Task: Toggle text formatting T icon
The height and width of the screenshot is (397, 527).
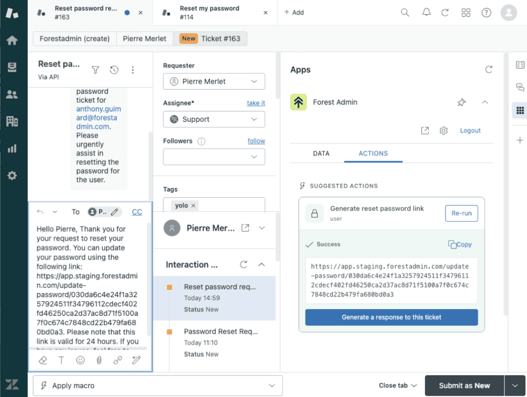Action: pos(61,360)
